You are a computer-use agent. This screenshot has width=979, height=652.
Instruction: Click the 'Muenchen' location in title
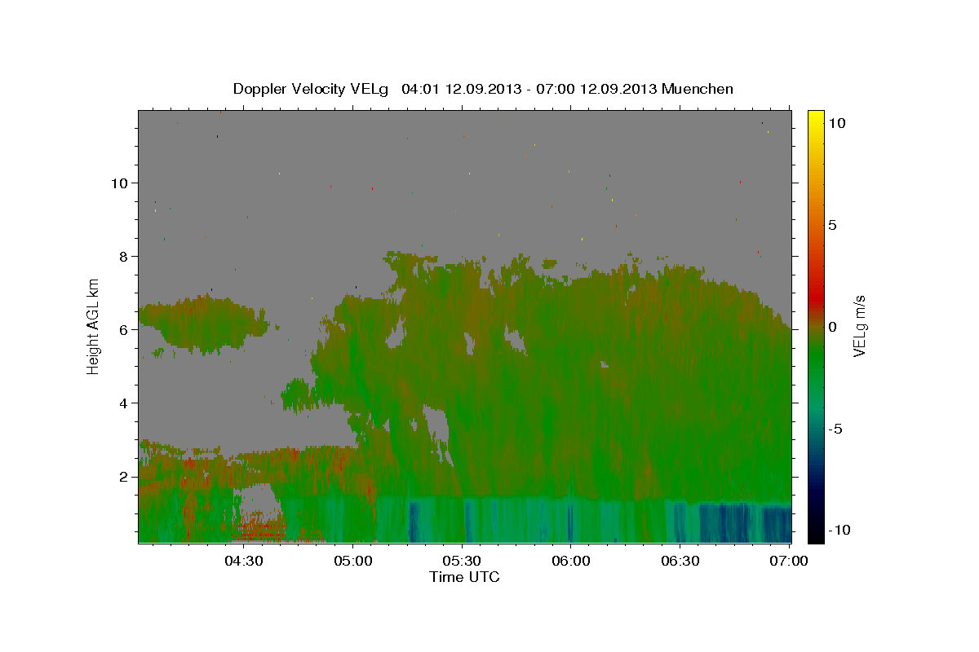click(x=698, y=89)
